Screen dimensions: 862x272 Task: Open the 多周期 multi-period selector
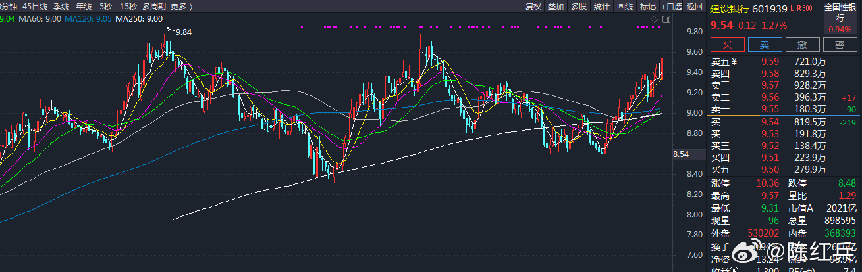click(x=153, y=7)
